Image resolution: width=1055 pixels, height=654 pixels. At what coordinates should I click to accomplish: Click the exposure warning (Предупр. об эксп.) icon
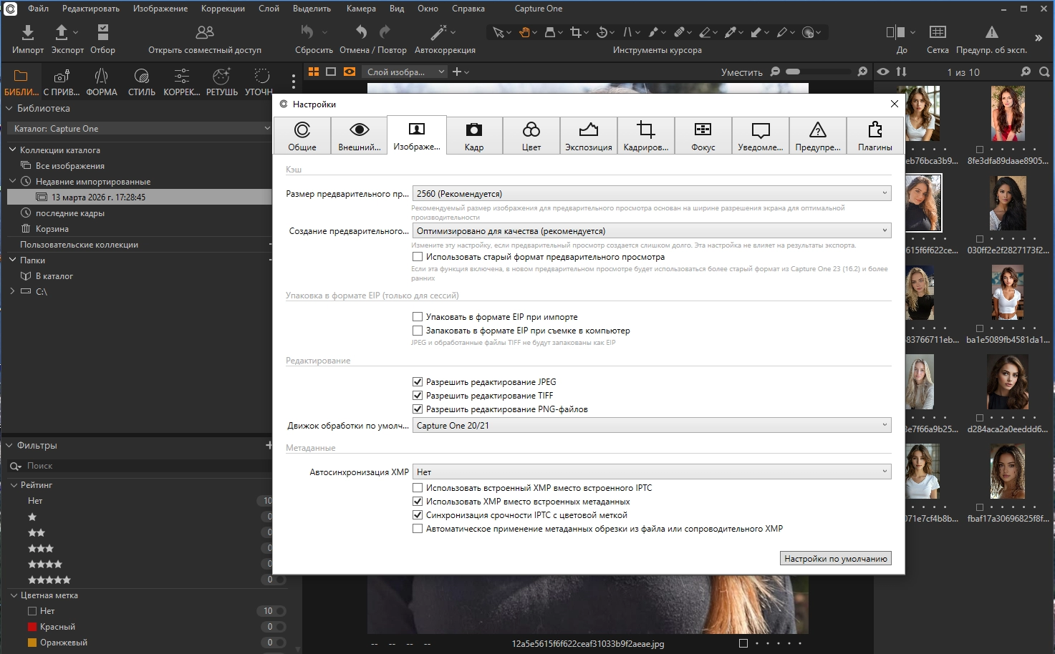pyautogui.click(x=991, y=32)
